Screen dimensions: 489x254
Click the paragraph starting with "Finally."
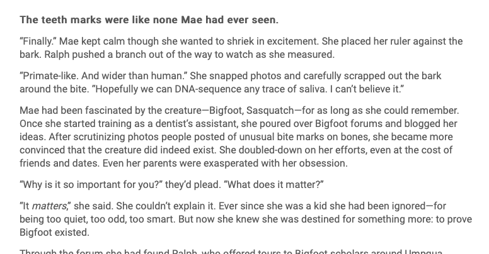(239, 48)
